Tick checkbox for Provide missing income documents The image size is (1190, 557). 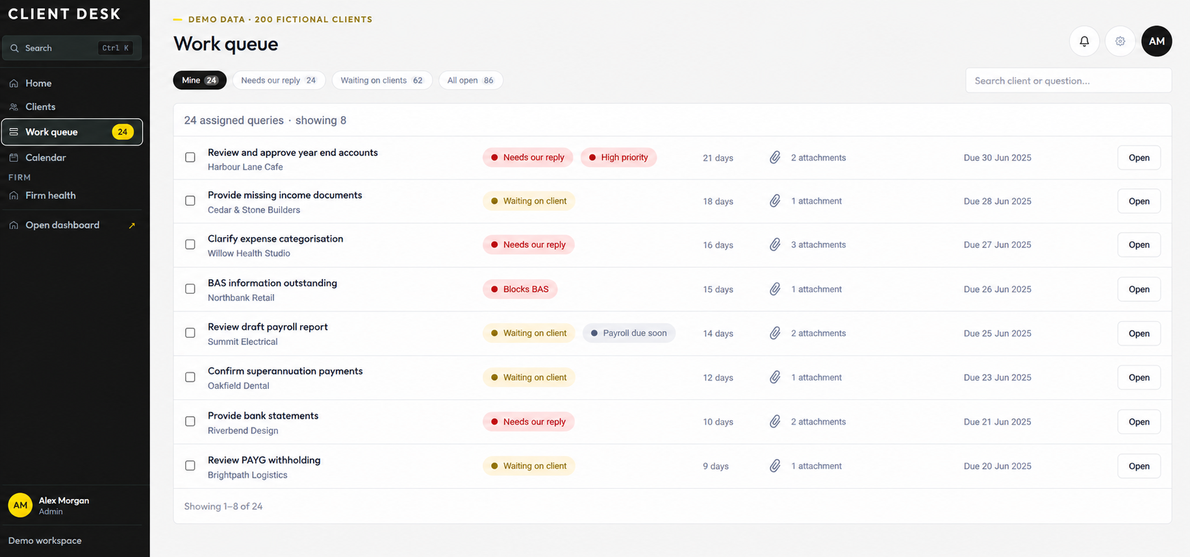[190, 201]
